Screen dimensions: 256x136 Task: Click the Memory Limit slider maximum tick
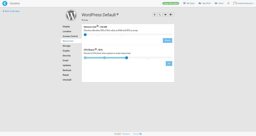171,34
